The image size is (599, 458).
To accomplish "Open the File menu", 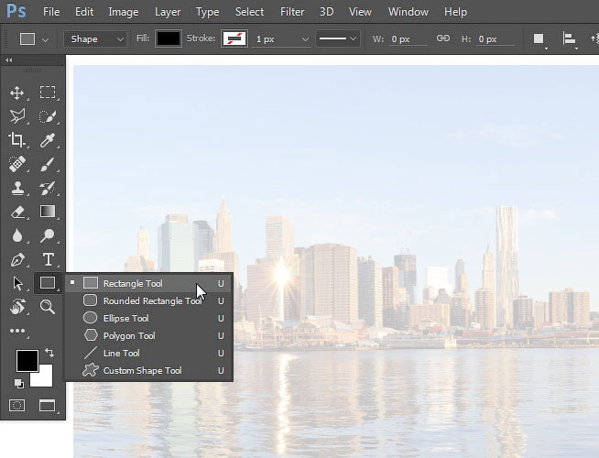I will 51,12.
